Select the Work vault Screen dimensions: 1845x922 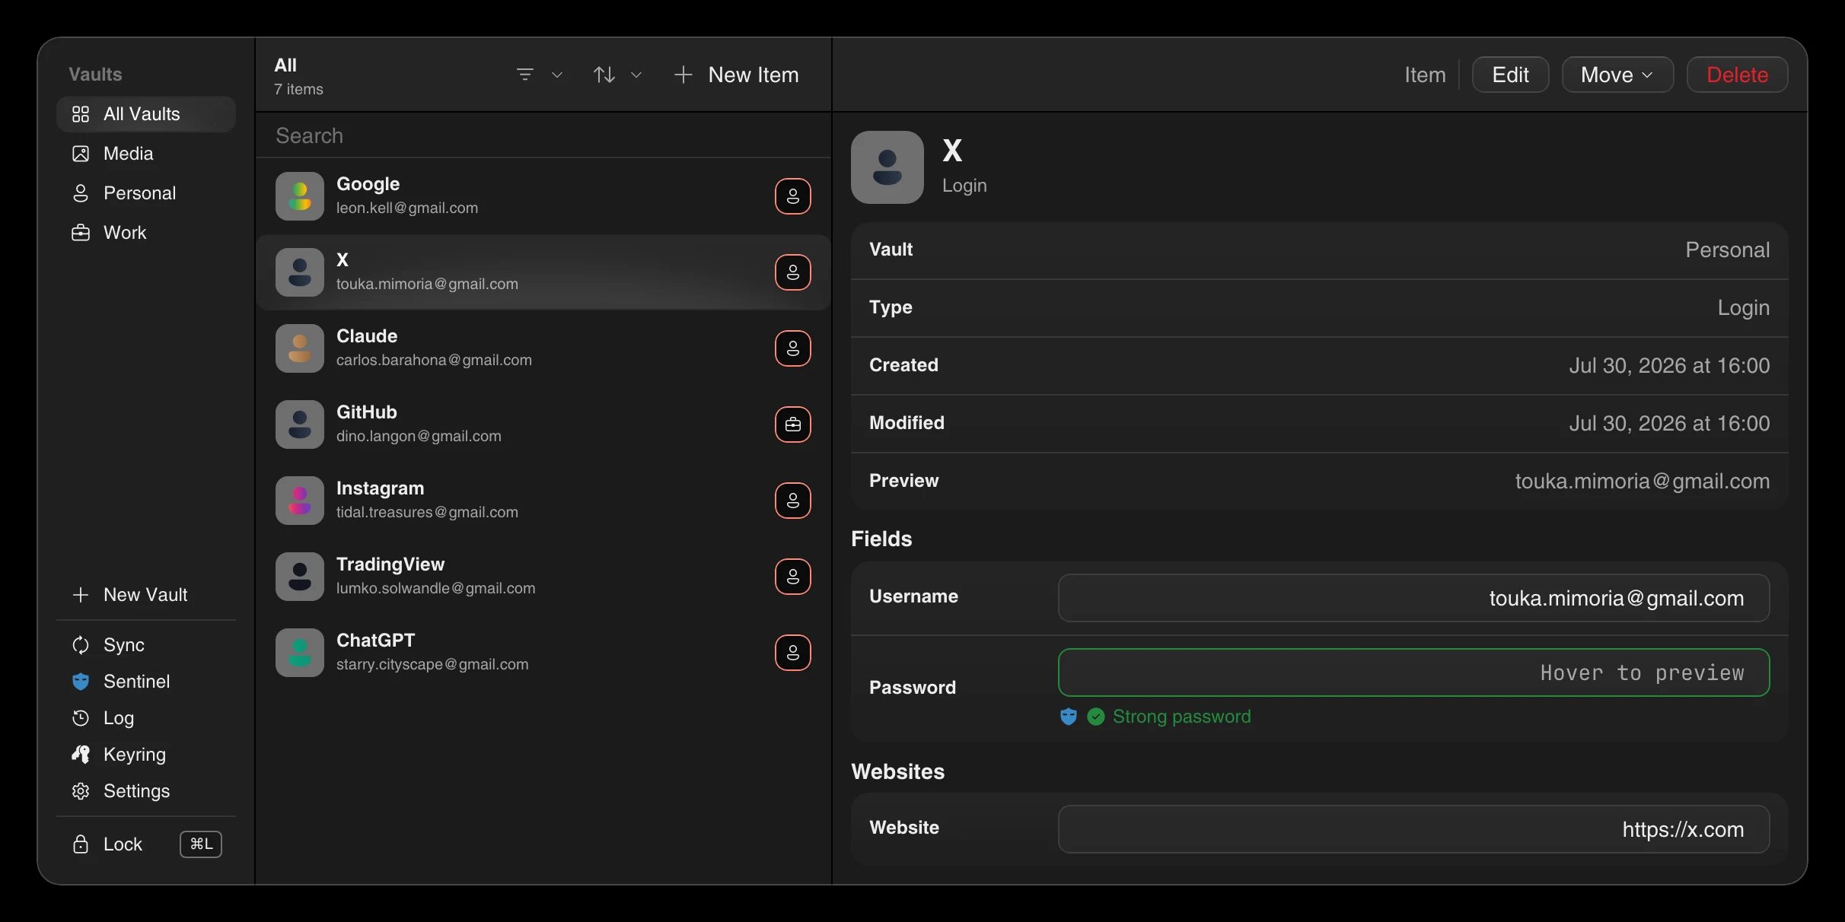pos(145,233)
